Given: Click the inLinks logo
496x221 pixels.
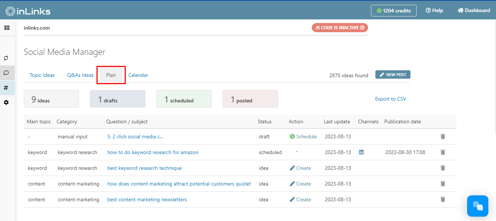Looking at the screenshot, I should coord(28,11).
